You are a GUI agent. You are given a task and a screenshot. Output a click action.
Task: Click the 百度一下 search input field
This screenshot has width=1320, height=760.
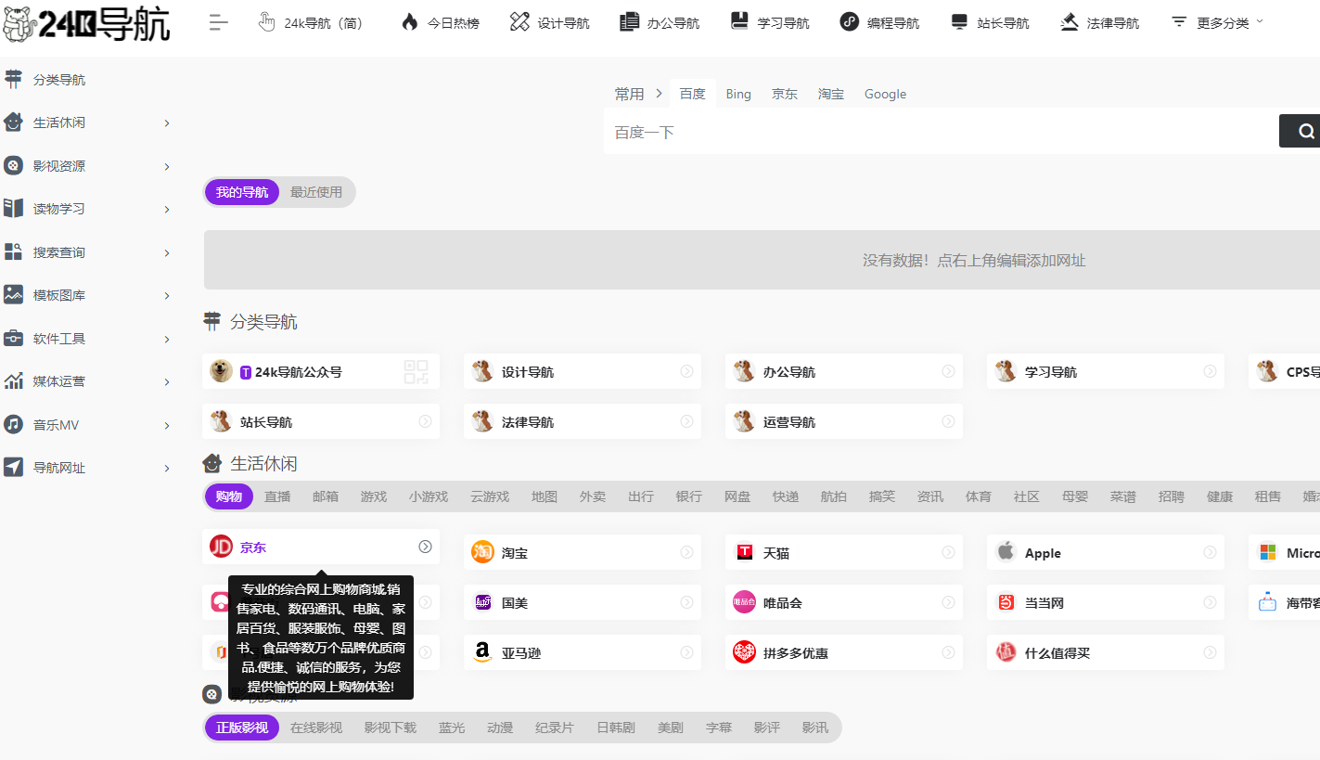coord(942,132)
